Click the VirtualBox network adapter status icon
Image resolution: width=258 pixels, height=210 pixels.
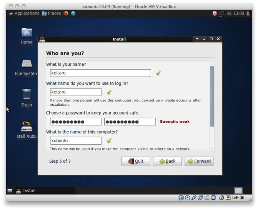(x=200, y=198)
